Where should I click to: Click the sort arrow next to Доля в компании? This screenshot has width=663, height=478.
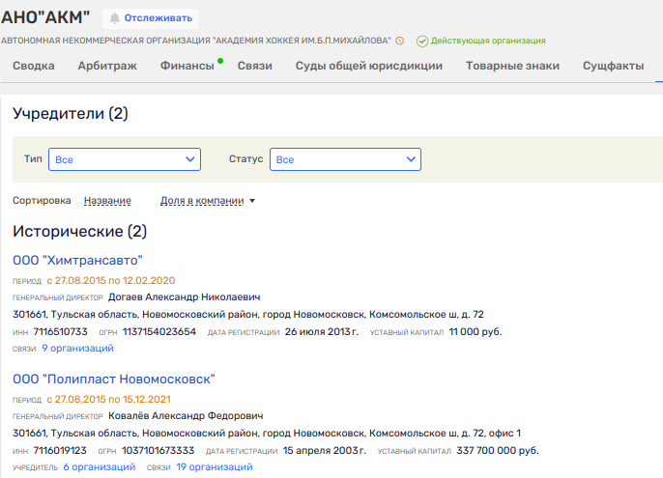pos(252,201)
